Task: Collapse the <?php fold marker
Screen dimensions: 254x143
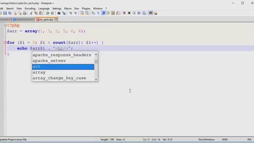Action: tap(5, 25)
